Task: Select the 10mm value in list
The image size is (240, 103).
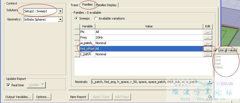Action: tap(219, 67)
